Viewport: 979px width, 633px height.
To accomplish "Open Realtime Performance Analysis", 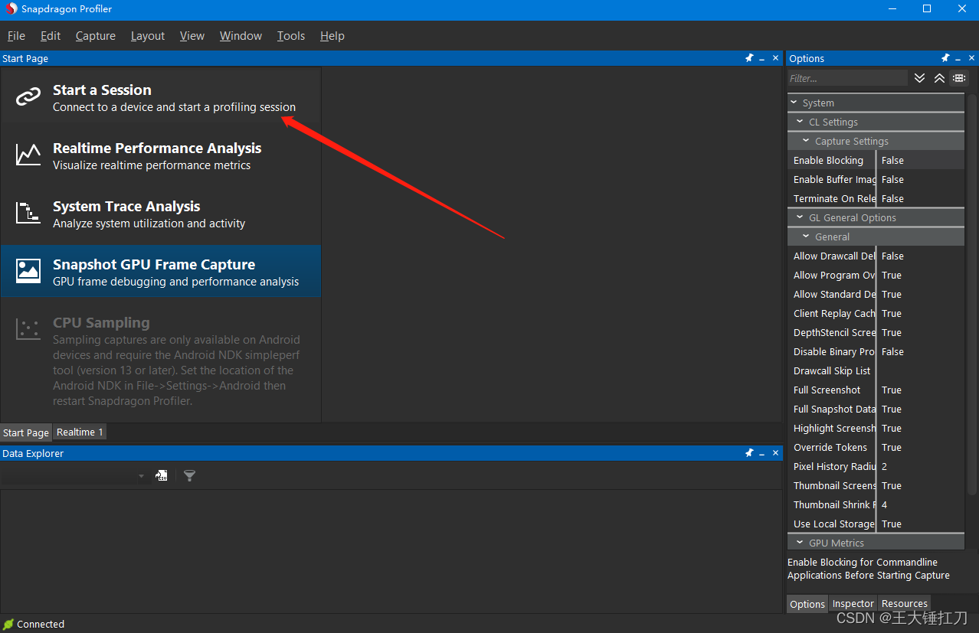I will tap(161, 155).
